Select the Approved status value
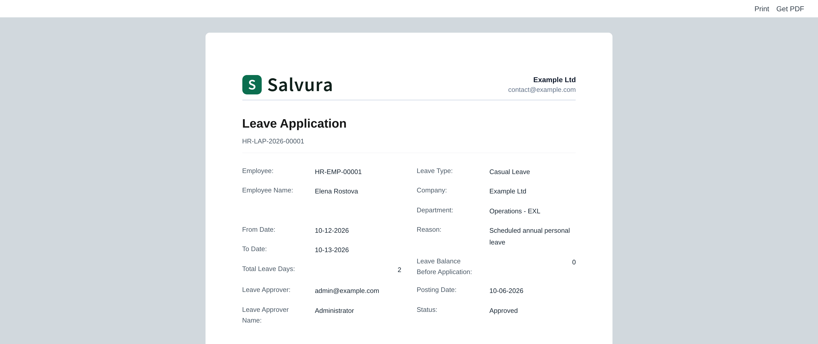The width and height of the screenshot is (818, 344). 503,311
